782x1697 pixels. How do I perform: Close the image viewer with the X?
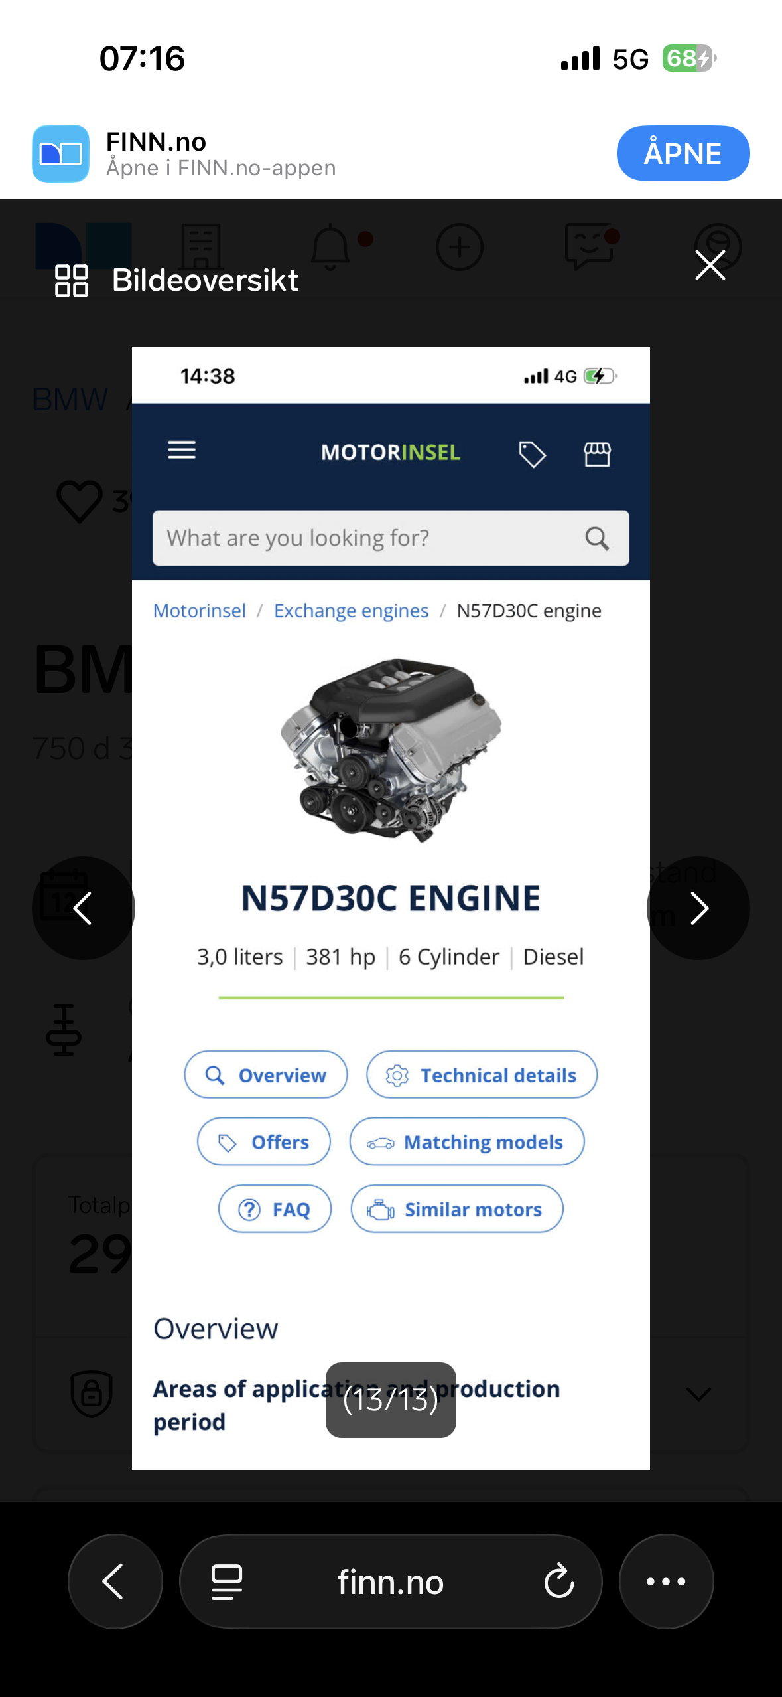pyautogui.click(x=710, y=265)
